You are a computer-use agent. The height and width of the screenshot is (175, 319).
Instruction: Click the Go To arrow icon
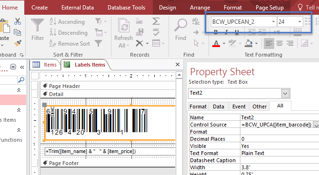(196, 32)
